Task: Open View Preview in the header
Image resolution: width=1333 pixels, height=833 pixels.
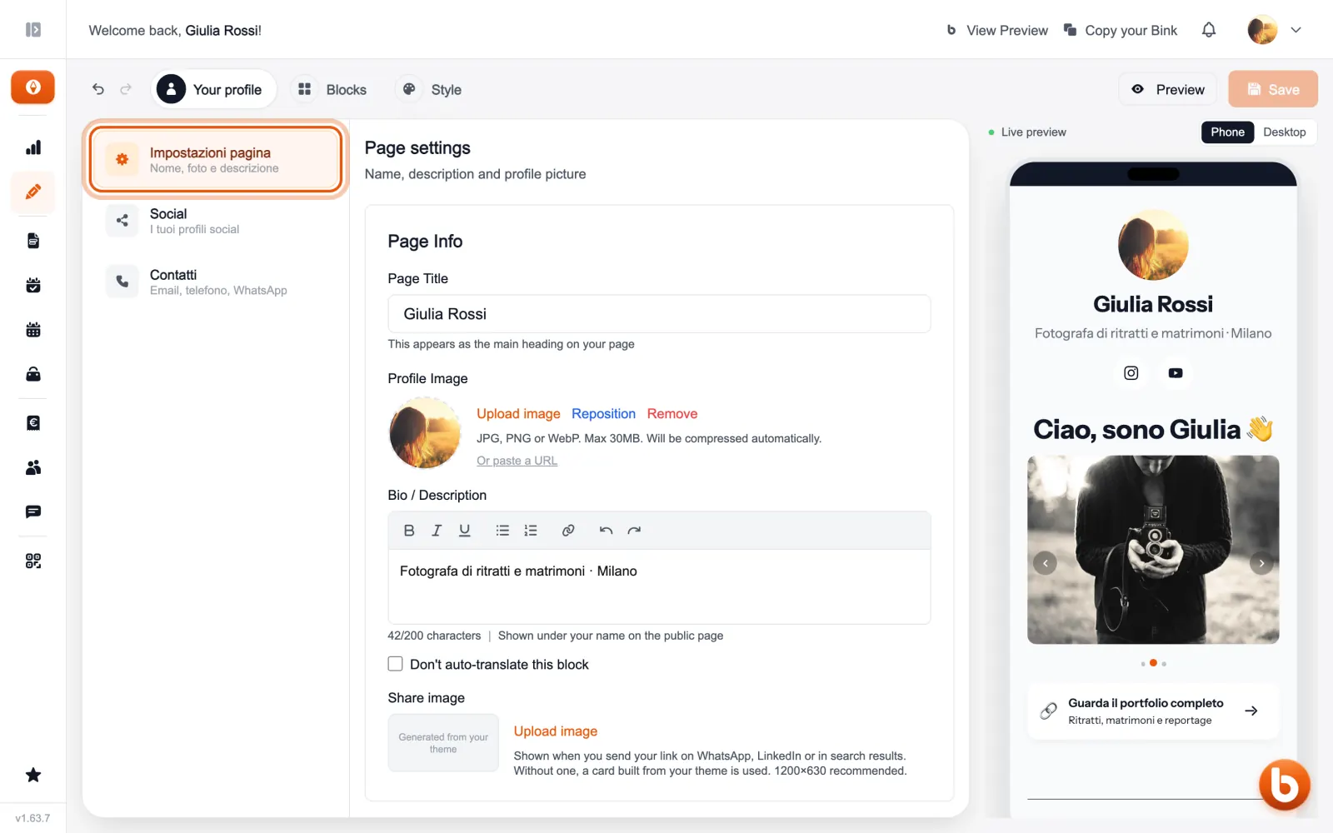Action: [997, 30]
